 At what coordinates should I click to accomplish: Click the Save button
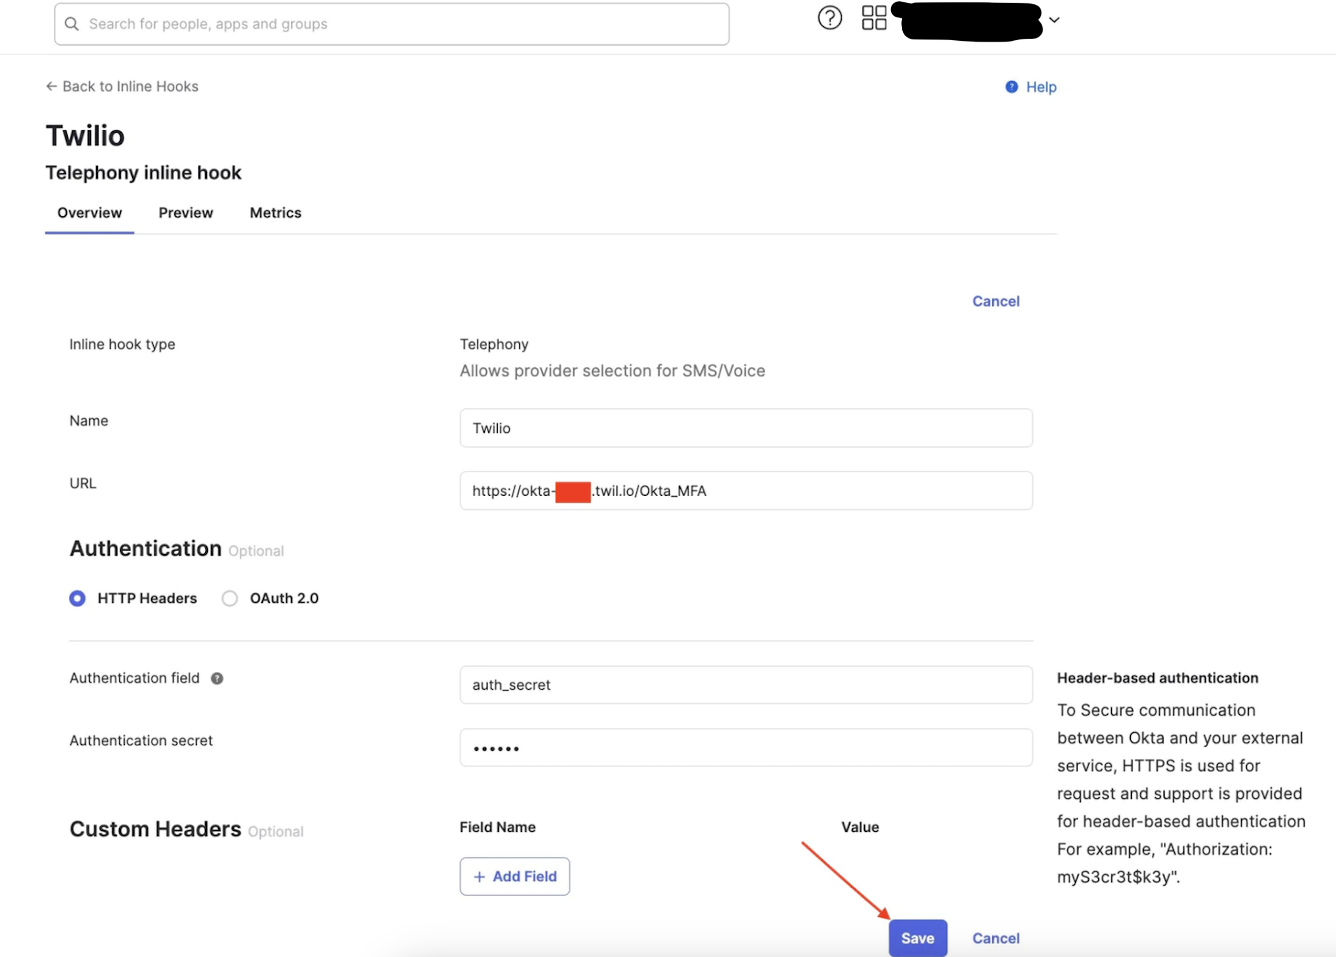point(917,938)
